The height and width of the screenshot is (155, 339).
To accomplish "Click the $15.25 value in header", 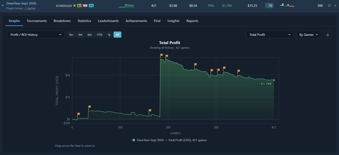I will tap(252, 6).
